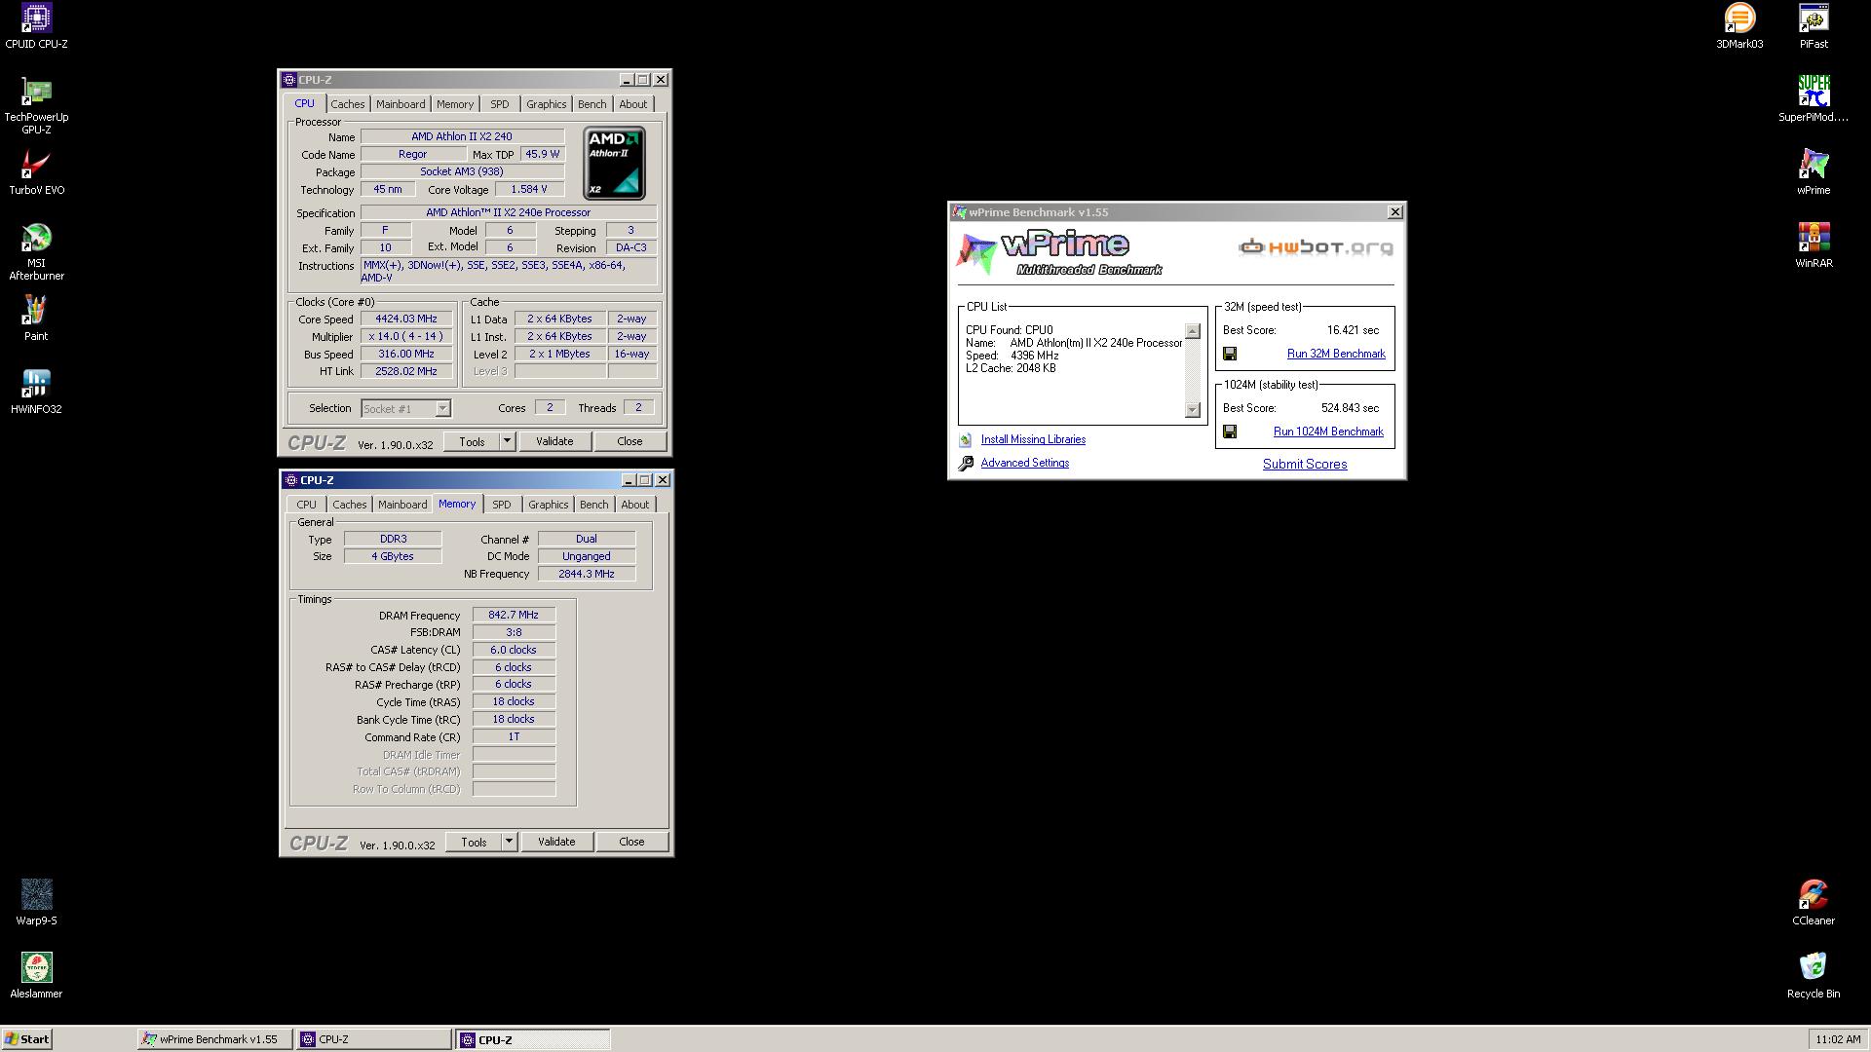
Task: Select Graphics tab in top CPU-Z
Action: pyautogui.click(x=546, y=104)
